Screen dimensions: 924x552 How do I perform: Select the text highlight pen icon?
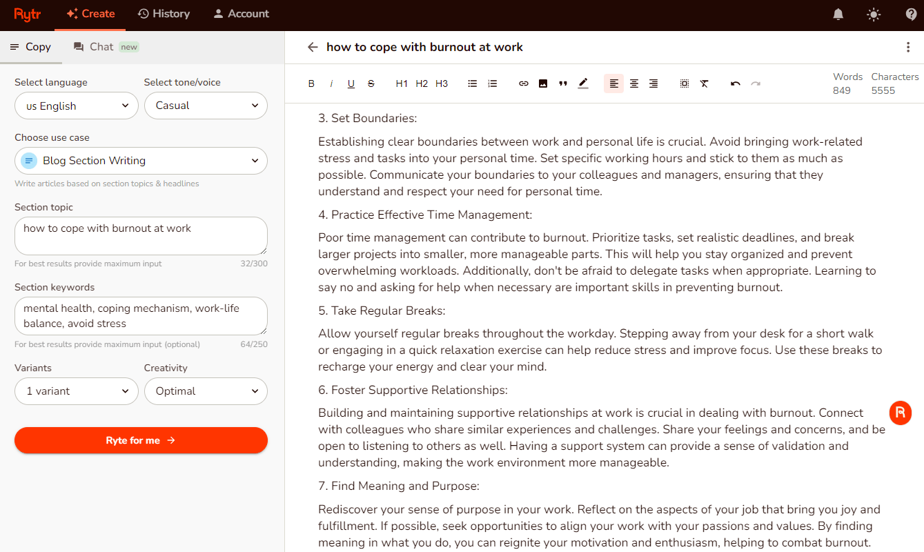pos(583,83)
